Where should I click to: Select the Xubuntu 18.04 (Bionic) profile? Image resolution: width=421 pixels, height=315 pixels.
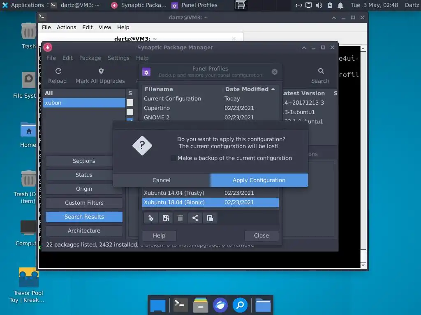pos(210,203)
